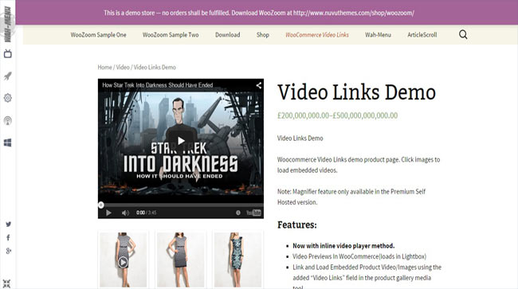The image size is (518, 289).
Task: Open ArticleScroll navigation item
Action: [422, 35]
